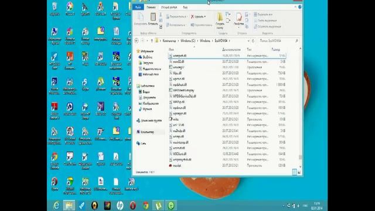This screenshot has width=375, height=211.
Task: Open the File (Файл) ribbon tab
Action: click(138, 7)
